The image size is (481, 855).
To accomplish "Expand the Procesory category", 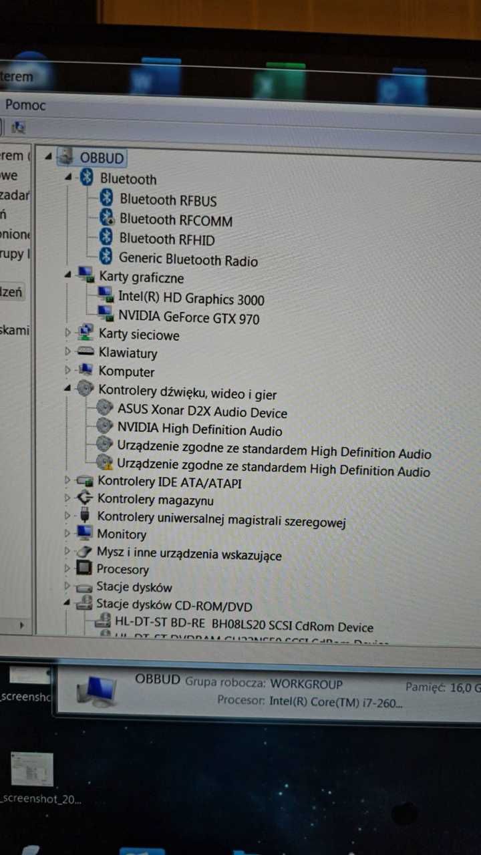I will [67, 568].
